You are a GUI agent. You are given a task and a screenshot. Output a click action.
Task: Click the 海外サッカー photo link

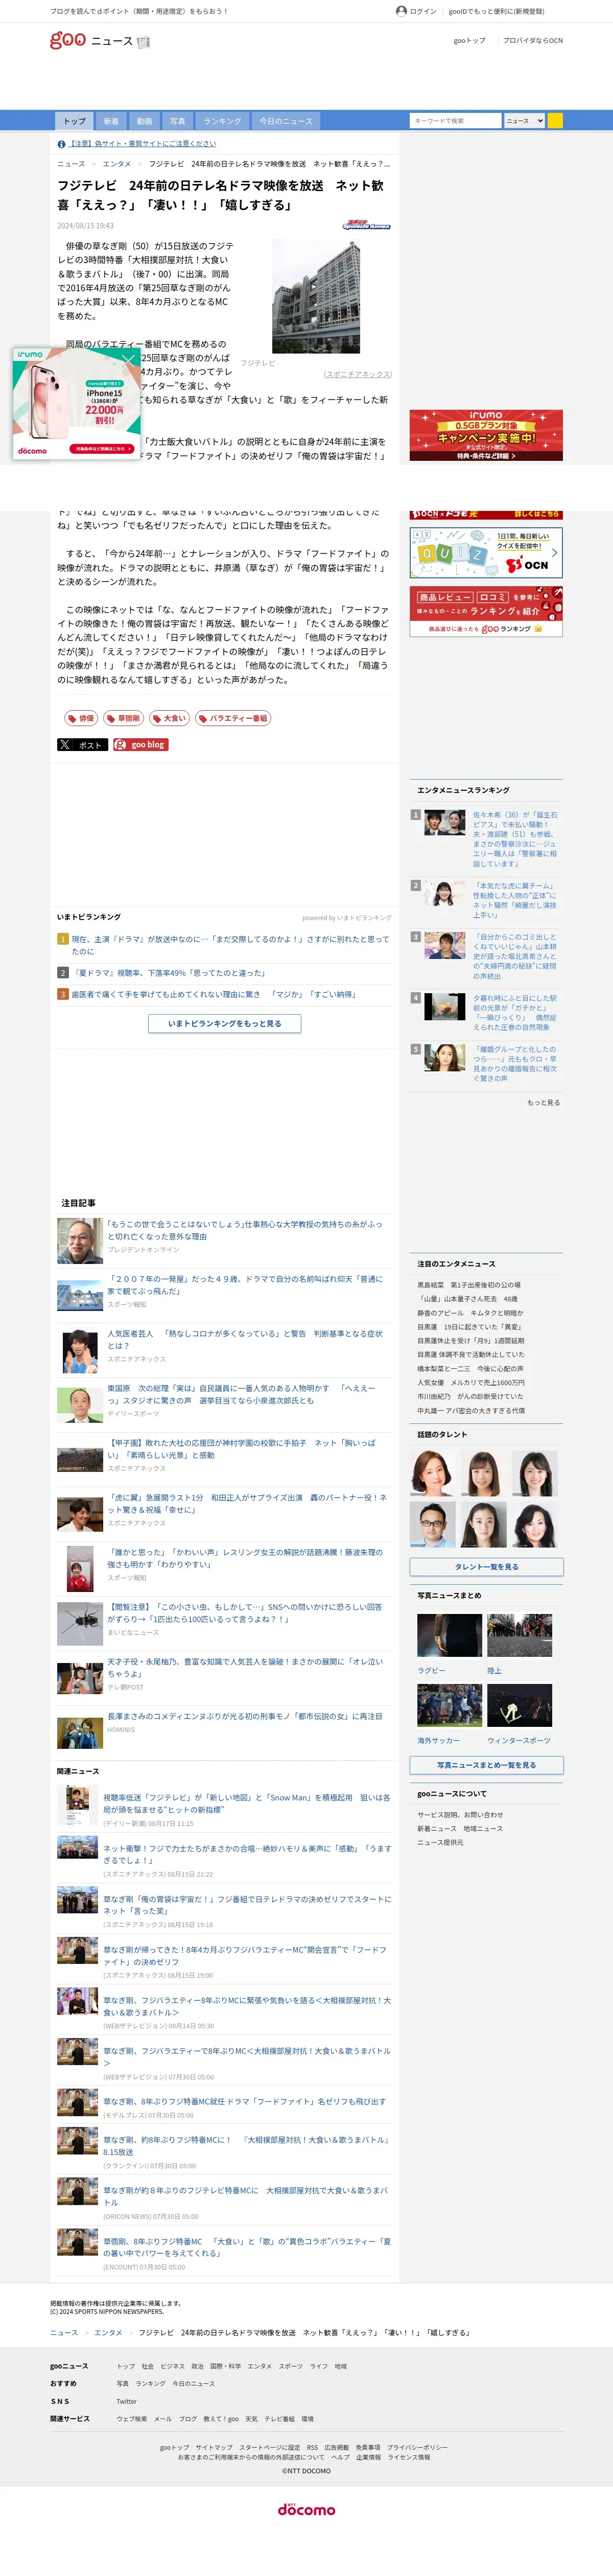coord(438,1740)
